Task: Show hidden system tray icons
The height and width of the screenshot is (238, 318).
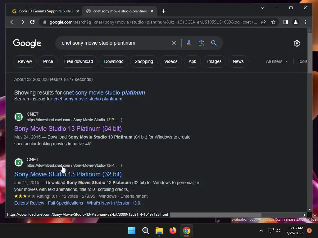Action: (x=261, y=231)
